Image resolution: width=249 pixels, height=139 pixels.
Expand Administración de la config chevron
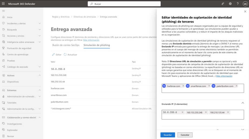click(40, 109)
